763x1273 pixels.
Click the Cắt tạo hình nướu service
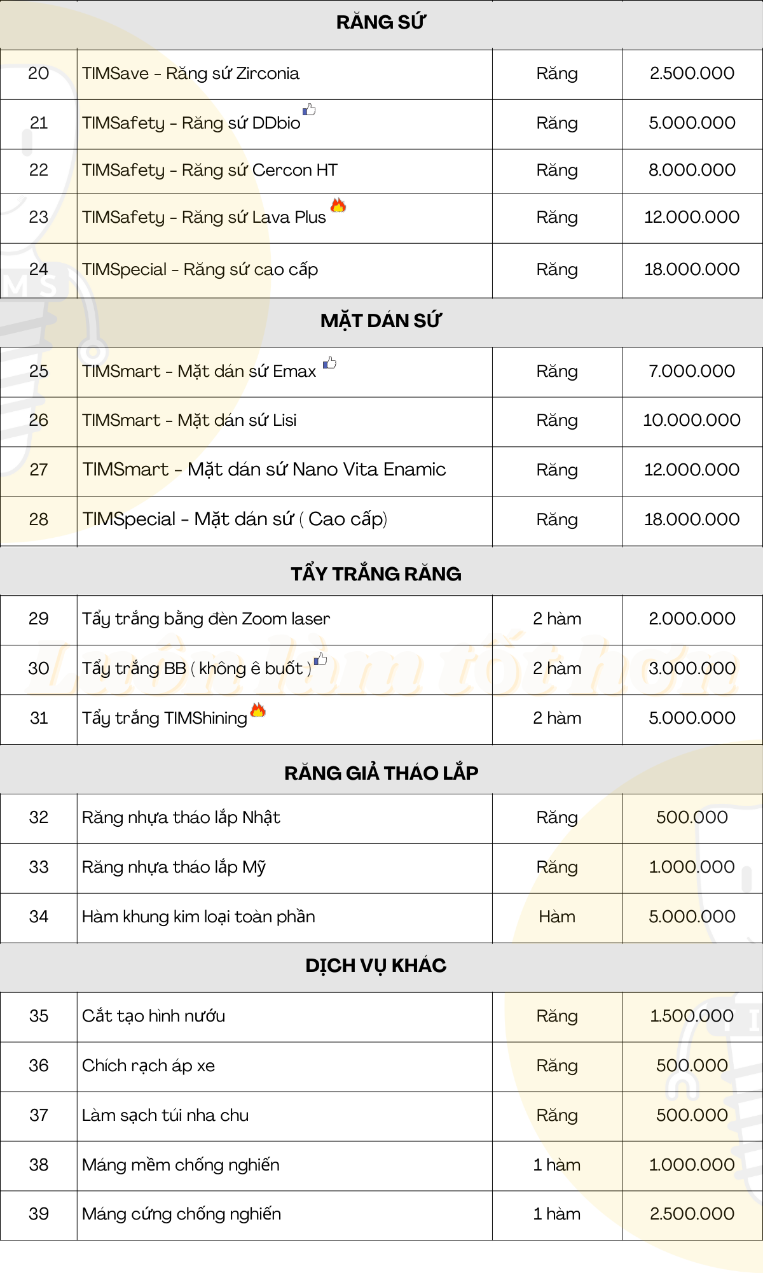(153, 1016)
